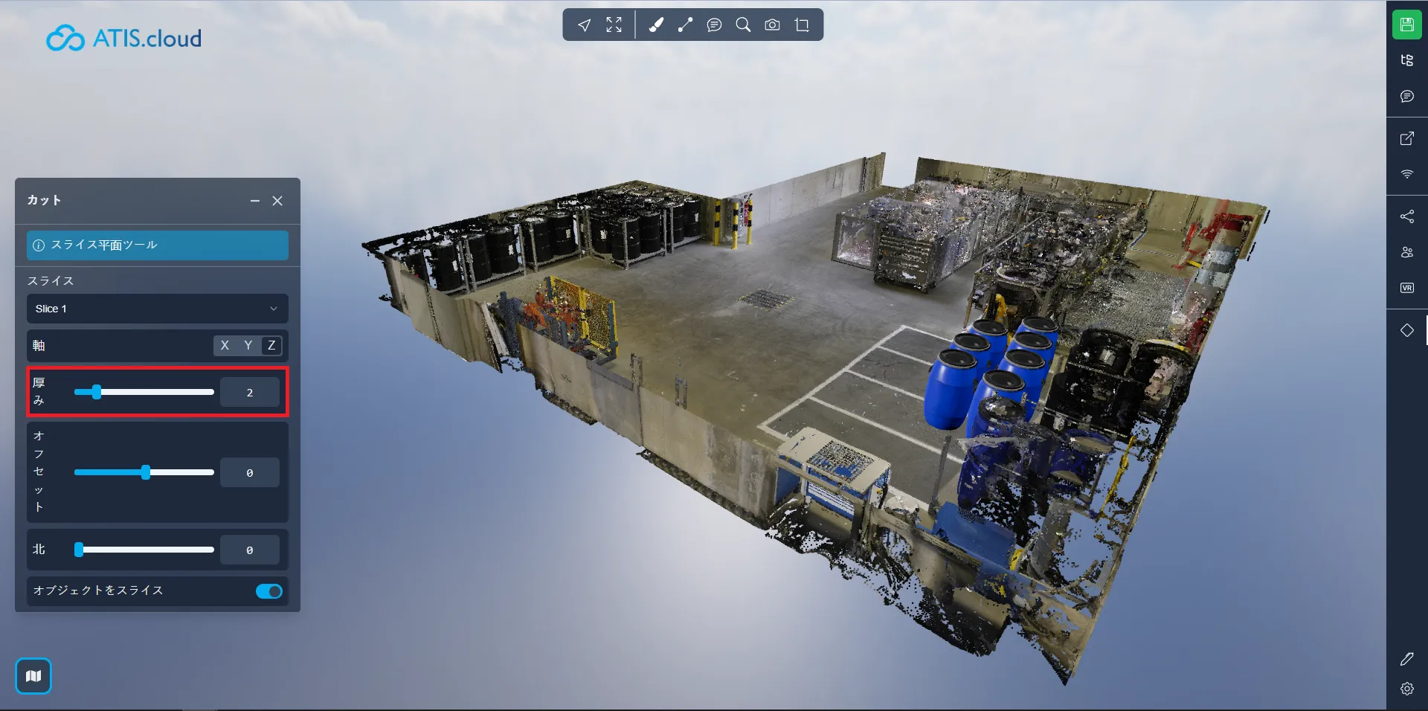Image resolution: width=1428 pixels, height=711 pixels.
Task: Click the 厚み slider handle
Action: [x=97, y=392]
